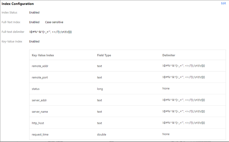Image resolution: width=229 pixels, height=142 pixels.
Task: Click the None delimiter for status
Action: [x=166, y=89]
